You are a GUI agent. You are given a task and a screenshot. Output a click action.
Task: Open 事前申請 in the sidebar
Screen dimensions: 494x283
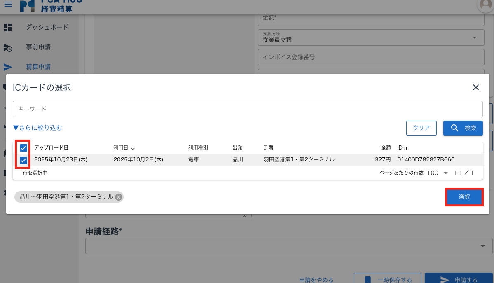click(38, 47)
